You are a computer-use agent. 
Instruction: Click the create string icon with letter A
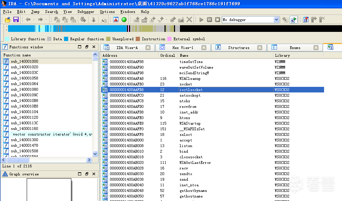click(x=153, y=20)
